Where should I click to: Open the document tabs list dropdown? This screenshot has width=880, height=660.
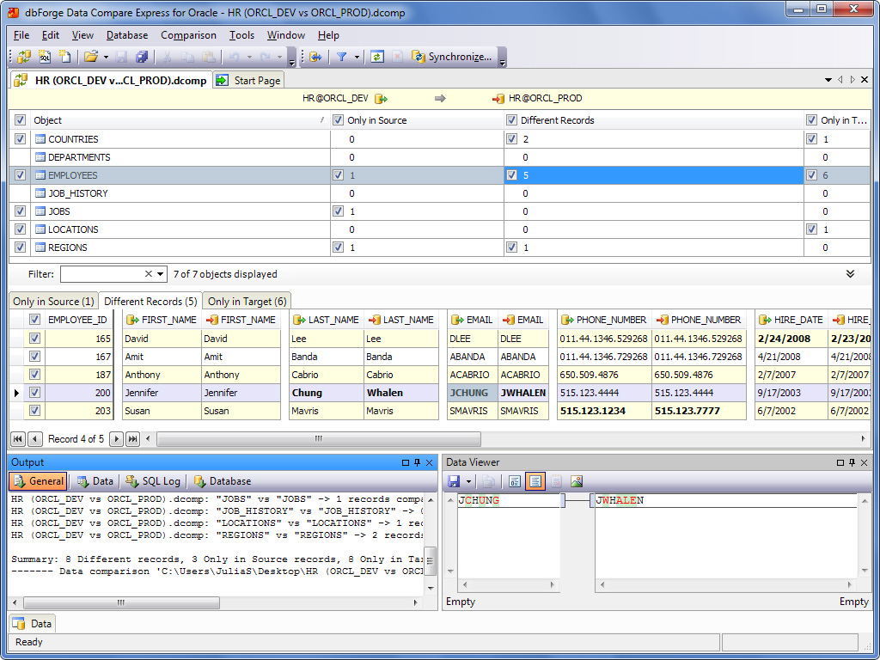(x=828, y=80)
